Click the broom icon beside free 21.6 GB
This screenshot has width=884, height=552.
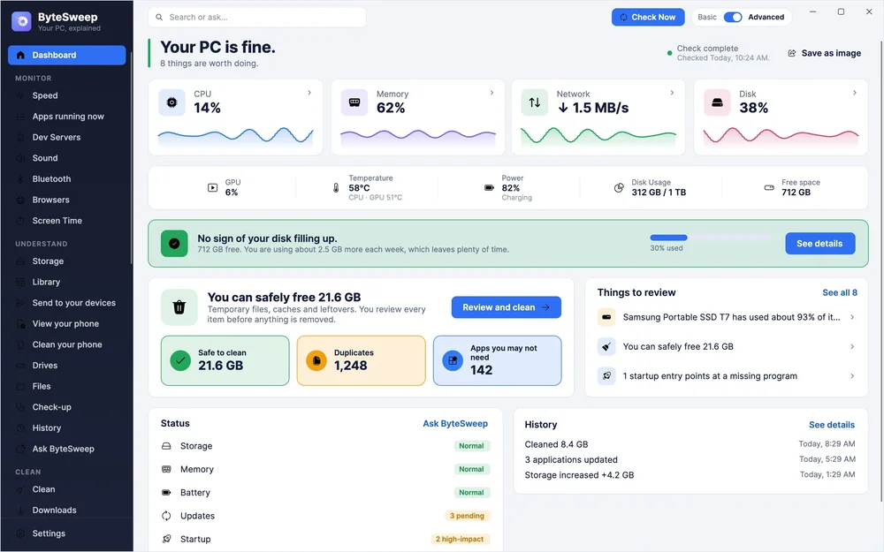click(x=606, y=346)
